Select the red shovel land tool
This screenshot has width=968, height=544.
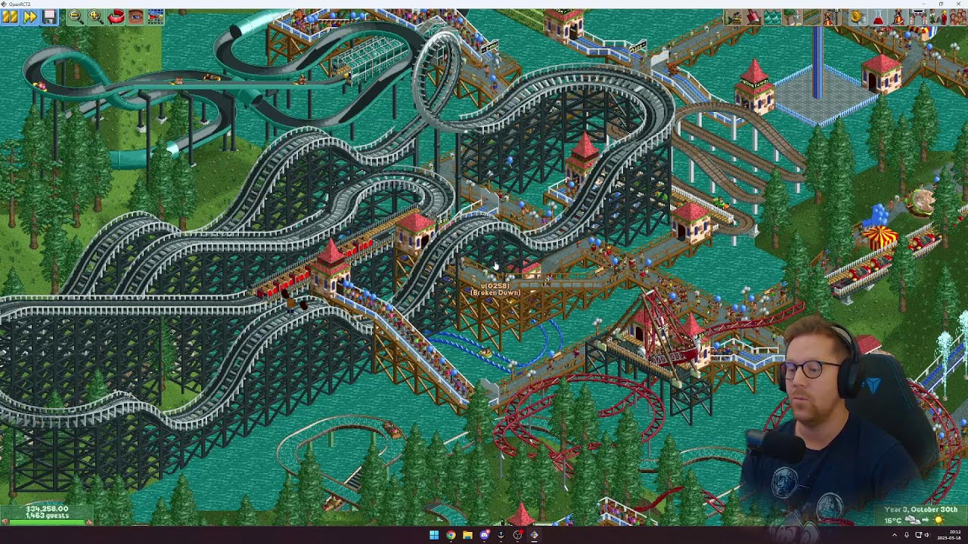(x=752, y=17)
